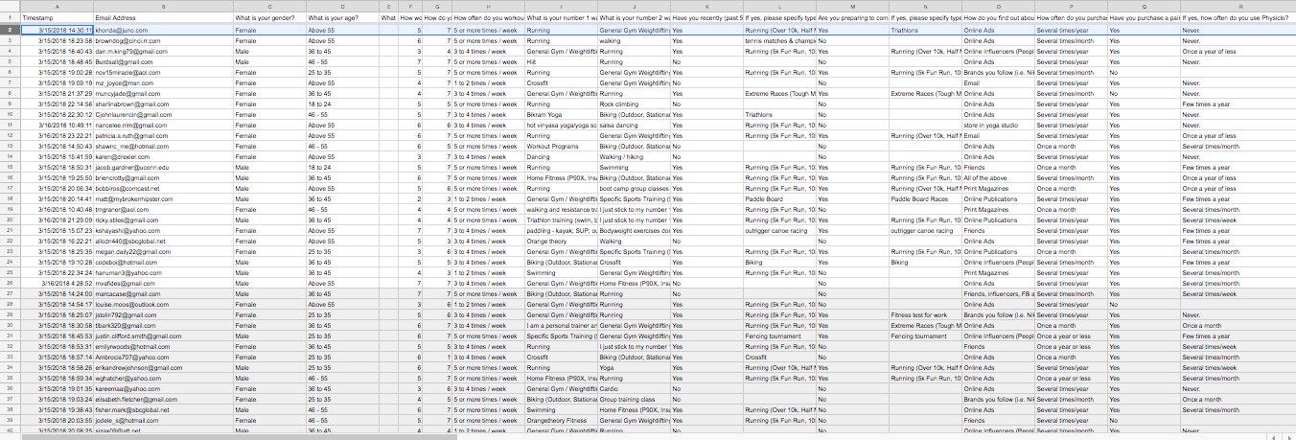This screenshot has width=1296, height=440.
Task: Select cell with jacob.gardner@uconn.edu
Action: click(x=162, y=168)
